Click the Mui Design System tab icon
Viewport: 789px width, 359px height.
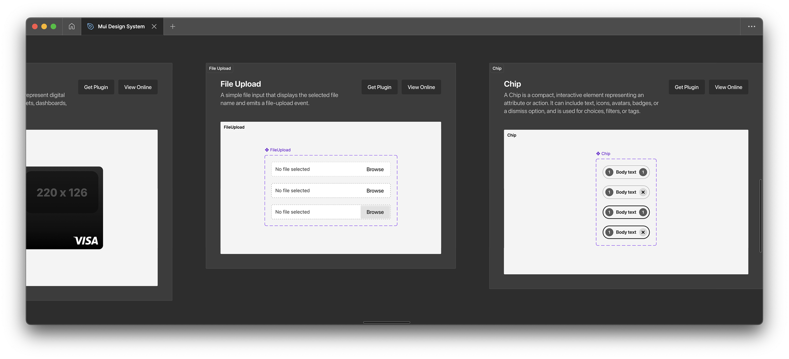(90, 26)
